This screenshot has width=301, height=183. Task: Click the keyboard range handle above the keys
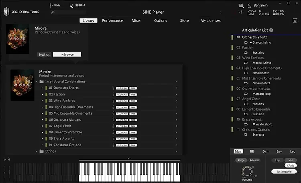pyautogui.click(x=129, y=159)
